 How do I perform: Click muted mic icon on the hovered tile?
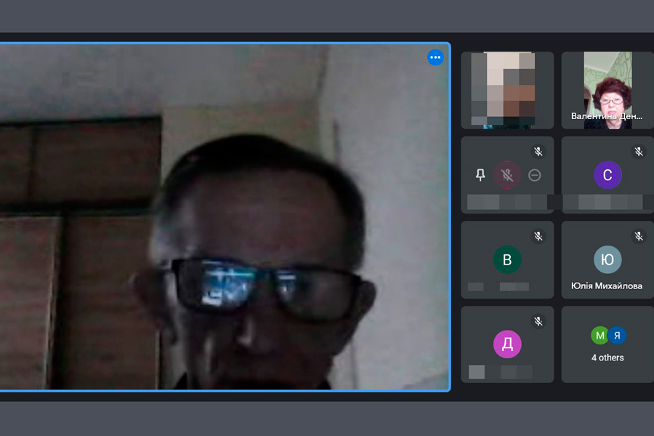[x=538, y=151]
